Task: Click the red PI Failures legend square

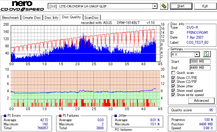Action: [x=60, y=116]
